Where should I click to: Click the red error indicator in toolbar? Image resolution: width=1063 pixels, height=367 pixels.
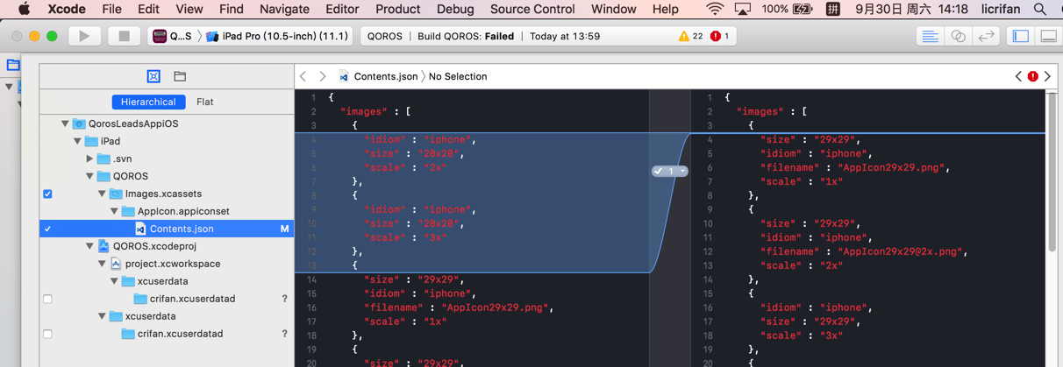tap(720, 36)
